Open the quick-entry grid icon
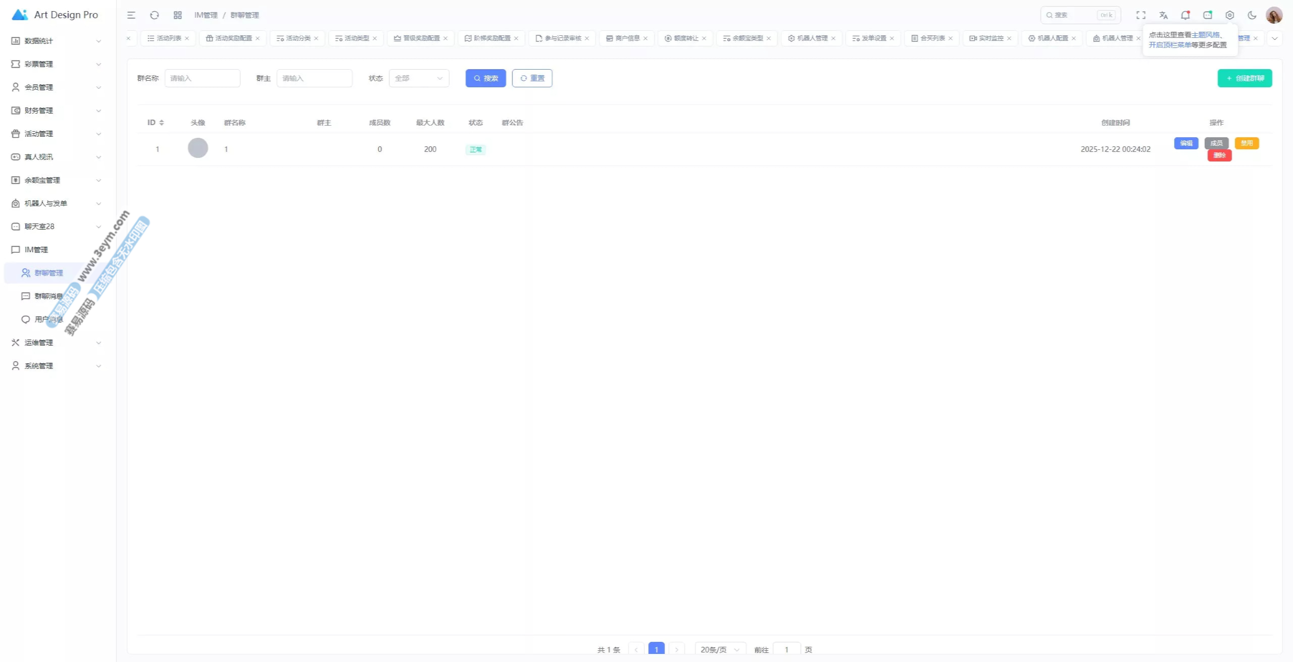 (x=178, y=15)
